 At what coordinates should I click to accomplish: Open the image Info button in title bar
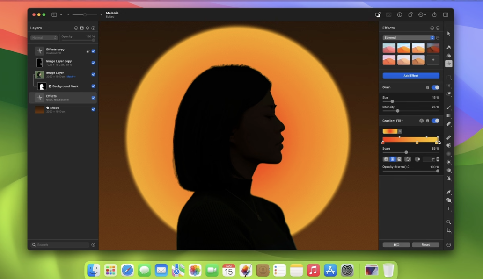400,15
